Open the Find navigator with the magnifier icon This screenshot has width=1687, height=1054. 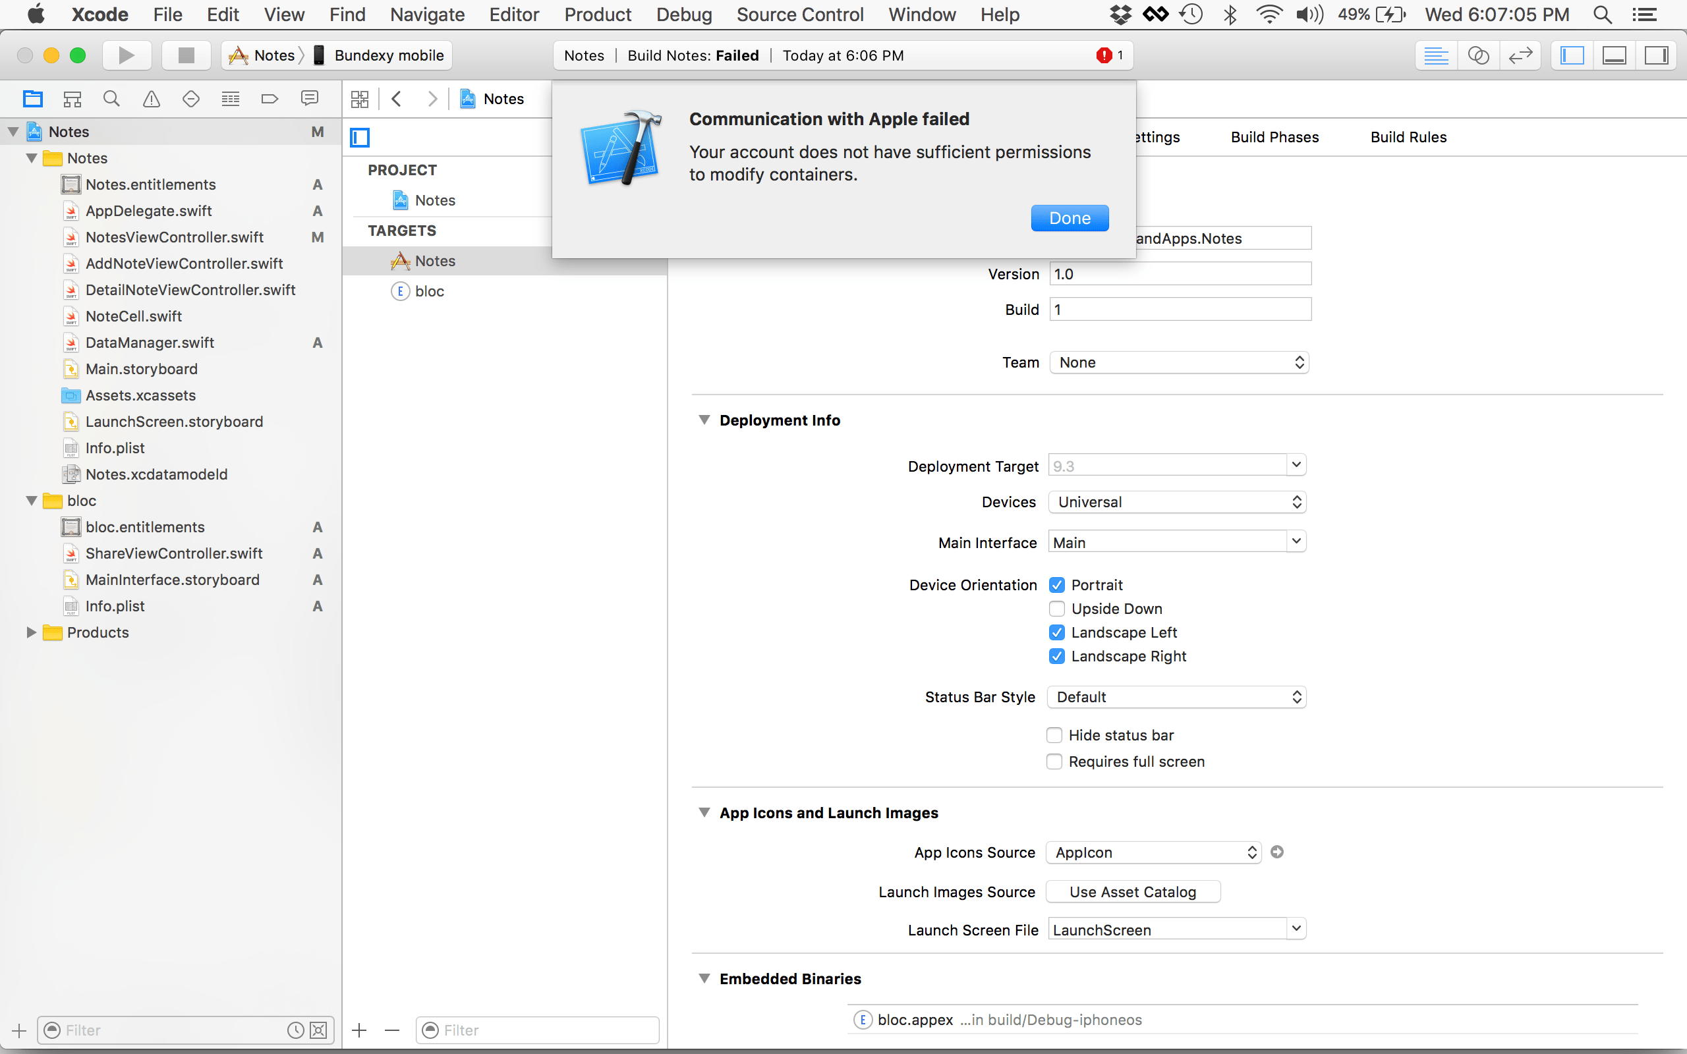tap(111, 98)
